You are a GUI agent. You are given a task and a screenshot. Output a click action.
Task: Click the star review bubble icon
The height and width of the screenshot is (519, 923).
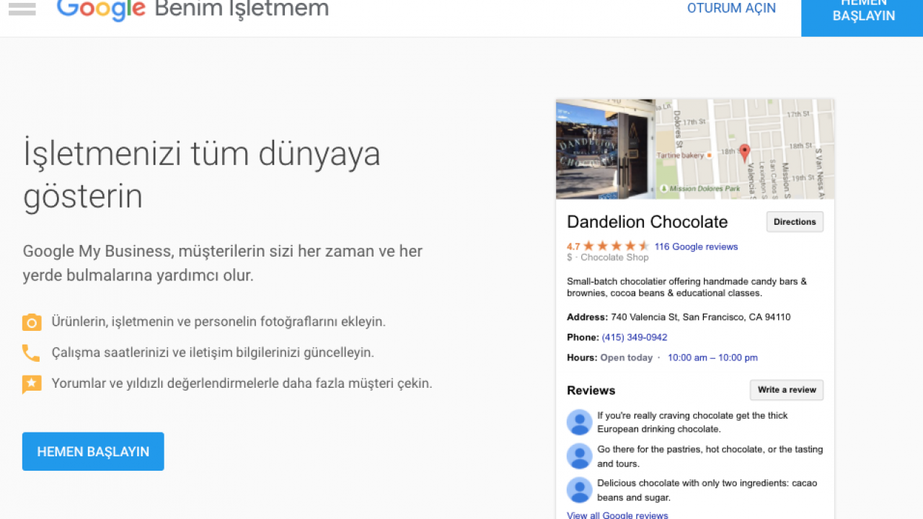(32, 384)
